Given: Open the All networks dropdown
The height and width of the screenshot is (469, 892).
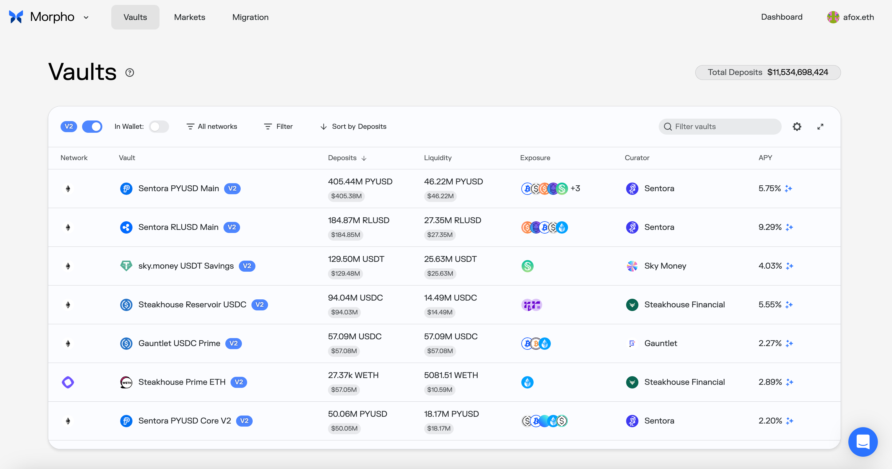Looking at the screenshot, I should 212,127.
